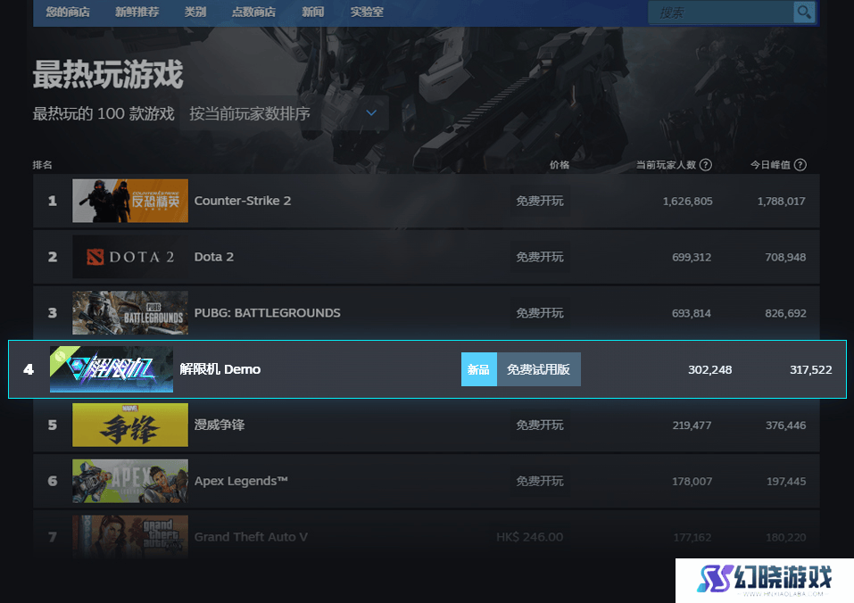
Task: Click the player count 693,814
Action: [692, 313]
